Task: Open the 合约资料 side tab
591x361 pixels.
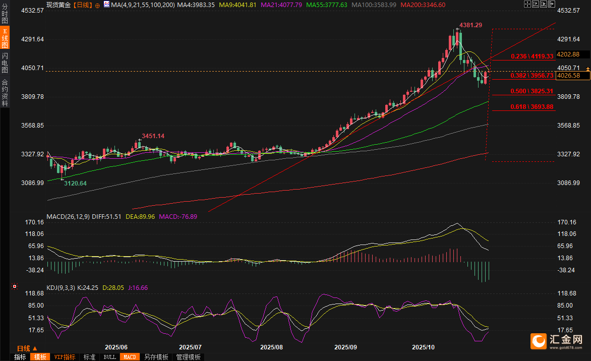Action: 5,92
